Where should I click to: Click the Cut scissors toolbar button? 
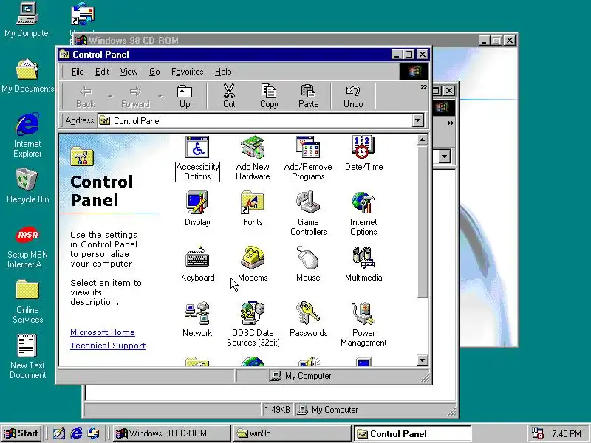click(229, 97)
